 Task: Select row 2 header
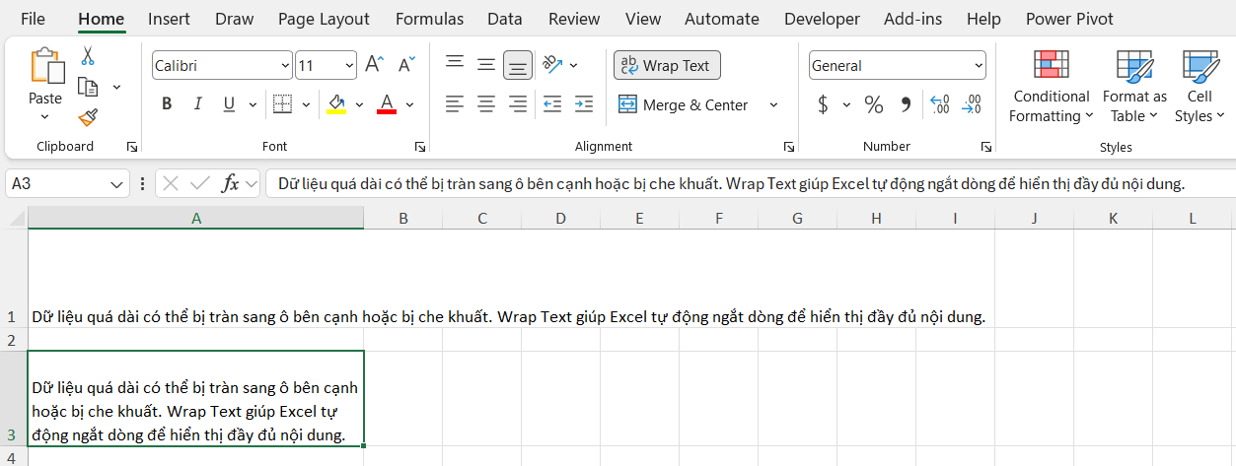[x=13, y=340]
